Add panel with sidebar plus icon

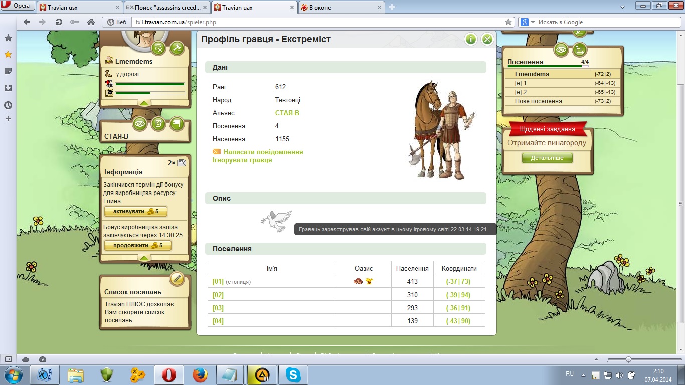tap(8, 119)
